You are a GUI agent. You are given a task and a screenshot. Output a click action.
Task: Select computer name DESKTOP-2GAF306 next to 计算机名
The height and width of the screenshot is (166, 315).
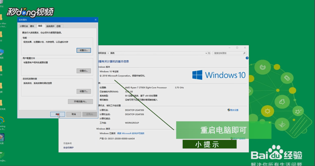pos(134,110)
